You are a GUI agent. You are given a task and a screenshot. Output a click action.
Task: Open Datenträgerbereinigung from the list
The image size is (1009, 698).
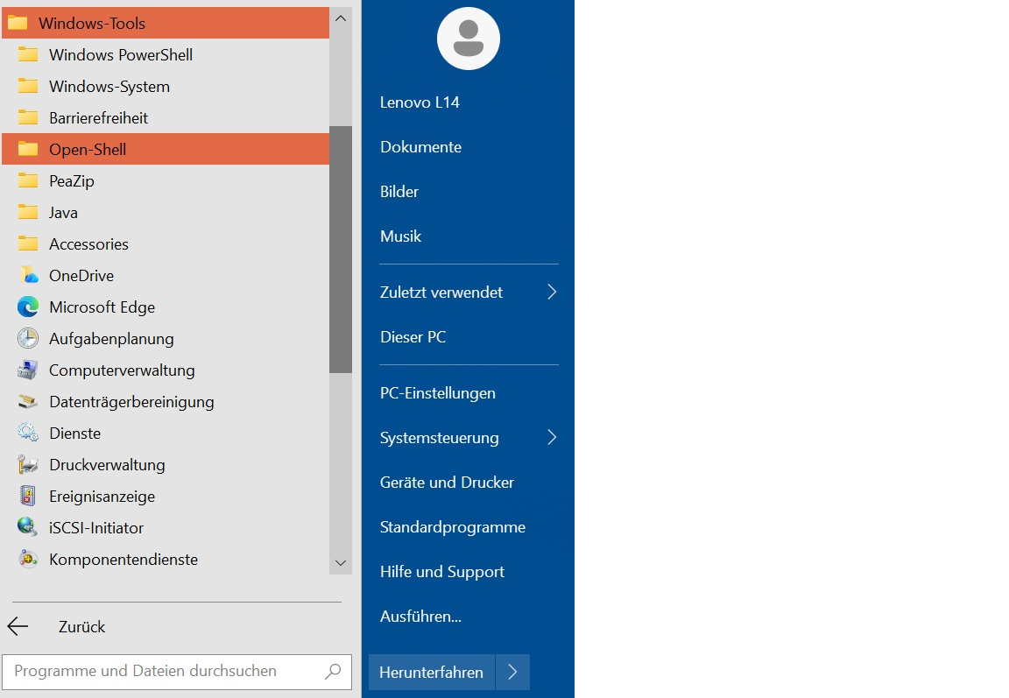click(166, 401)
